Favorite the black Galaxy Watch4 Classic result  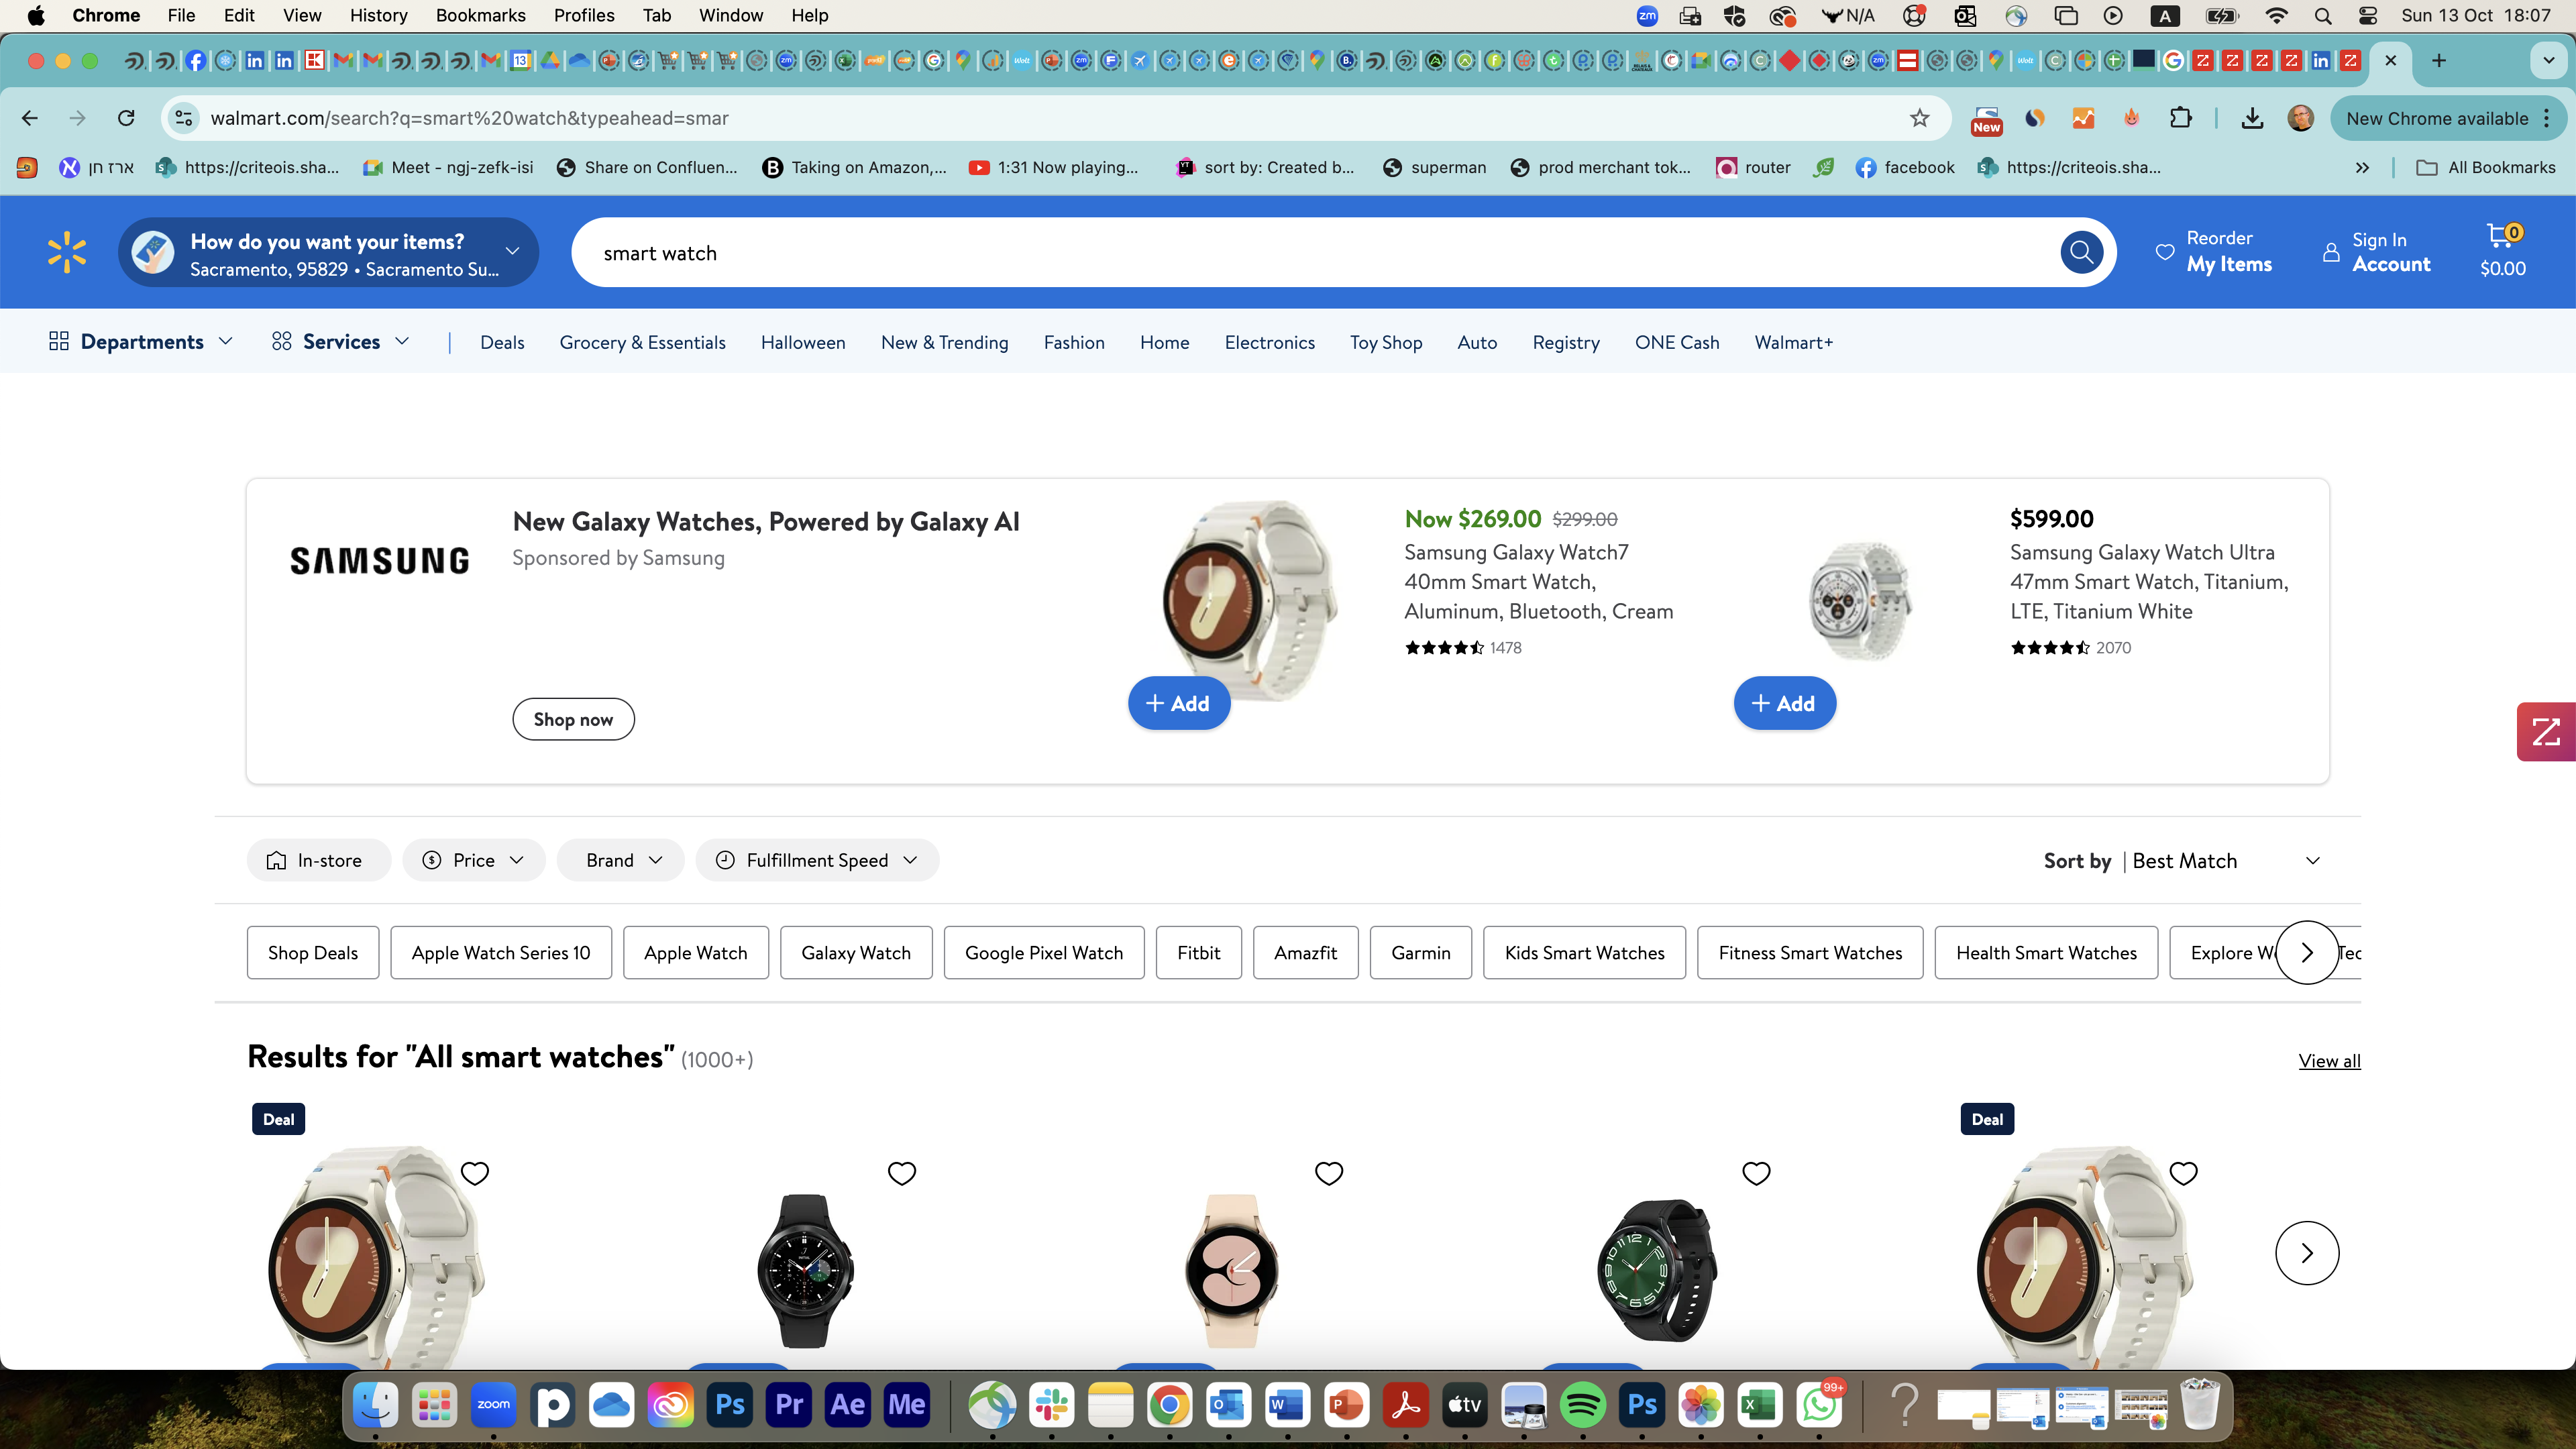click(x=902, y=1173)
